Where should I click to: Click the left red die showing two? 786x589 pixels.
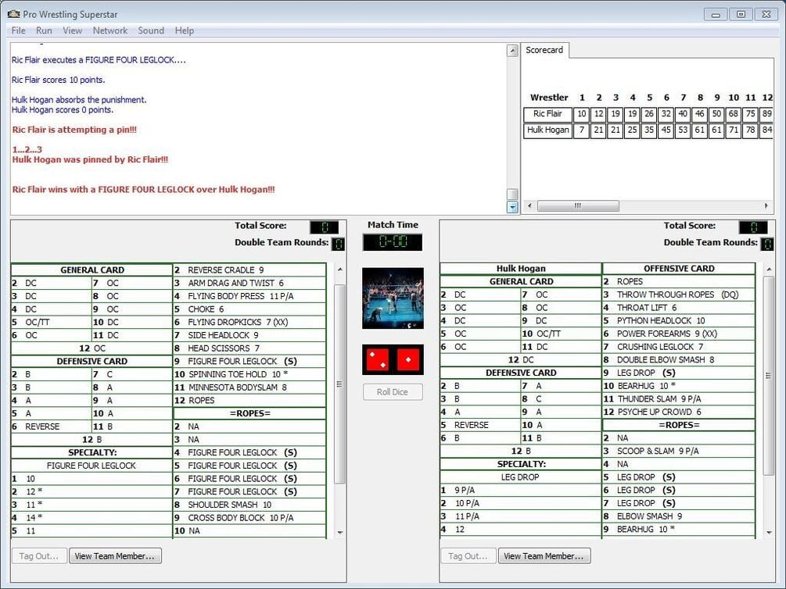pyautogui.click(x=378, y=359)
